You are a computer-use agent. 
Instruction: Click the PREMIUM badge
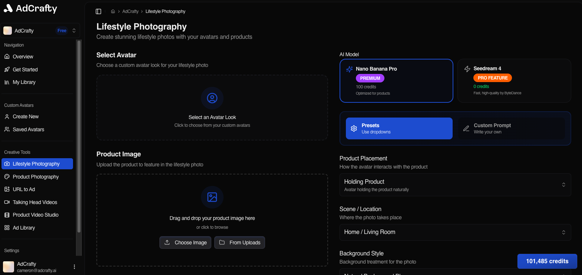[x=370, y=78]
